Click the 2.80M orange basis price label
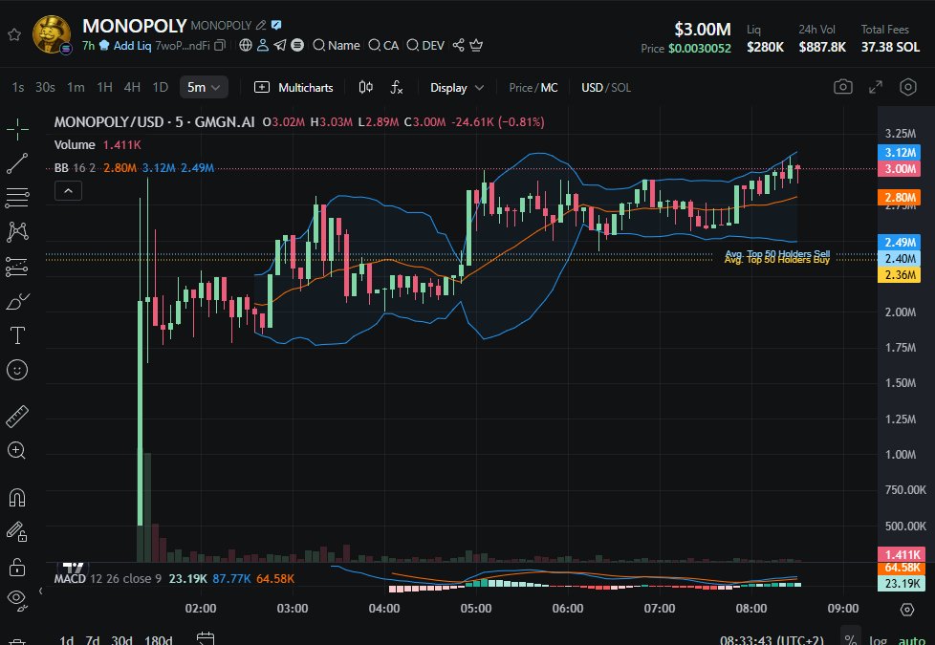Viewport: 935px width, 645px height. [x=900, y=197]
